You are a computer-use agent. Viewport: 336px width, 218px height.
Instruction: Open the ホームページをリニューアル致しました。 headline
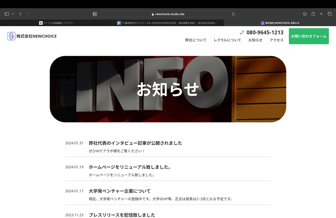pyautogui.click(x=130, y=167)
